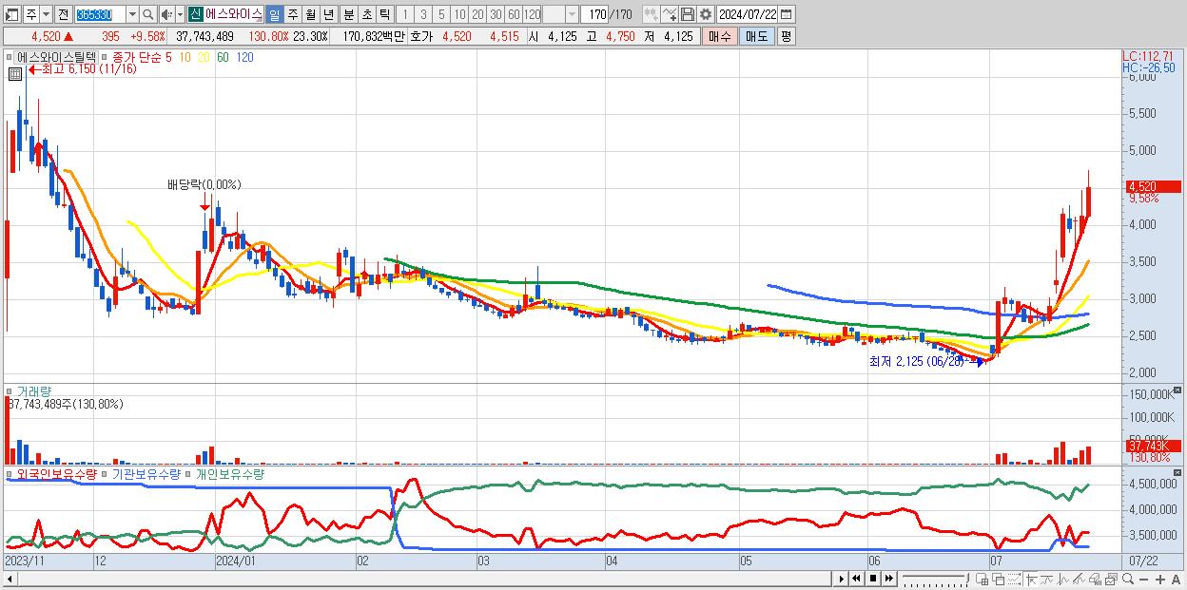Click the green 신 badge icon
Viewport: 1187px width, 590px height.
pyautogui.click(x=195, y=14)
